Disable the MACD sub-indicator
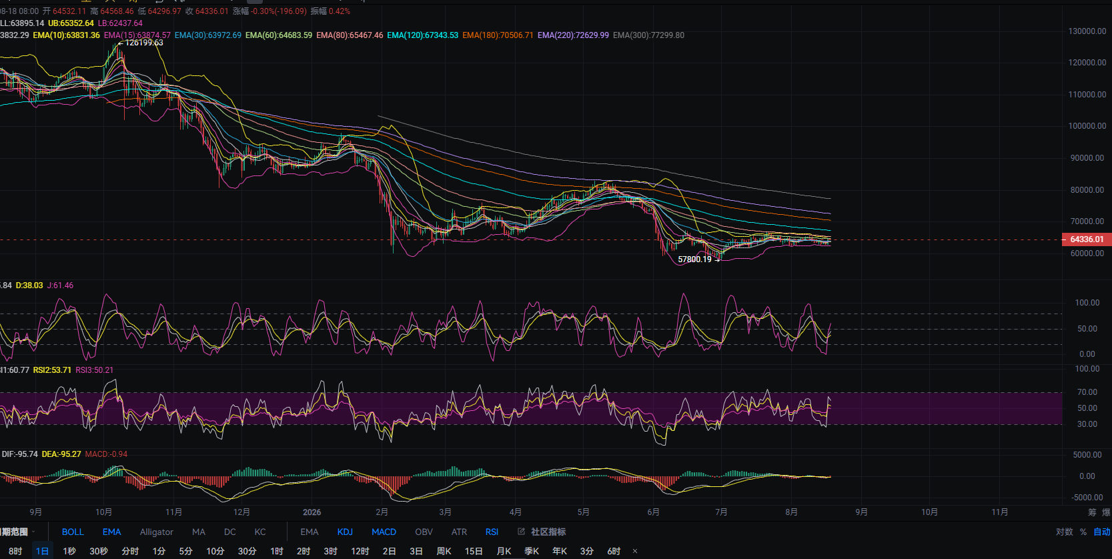1112x559 pixels. tap(384, 532)
